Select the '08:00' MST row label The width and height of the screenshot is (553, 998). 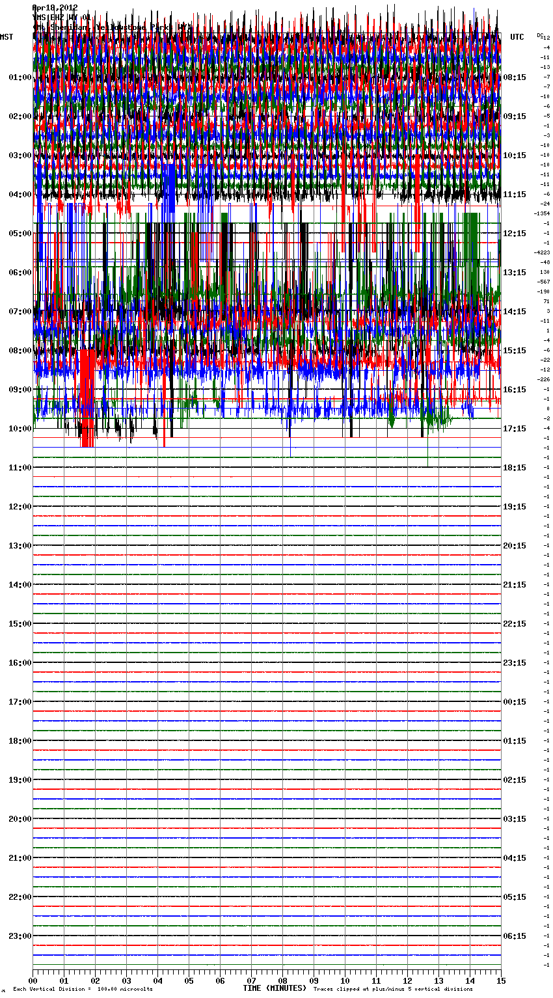(20, 351)
